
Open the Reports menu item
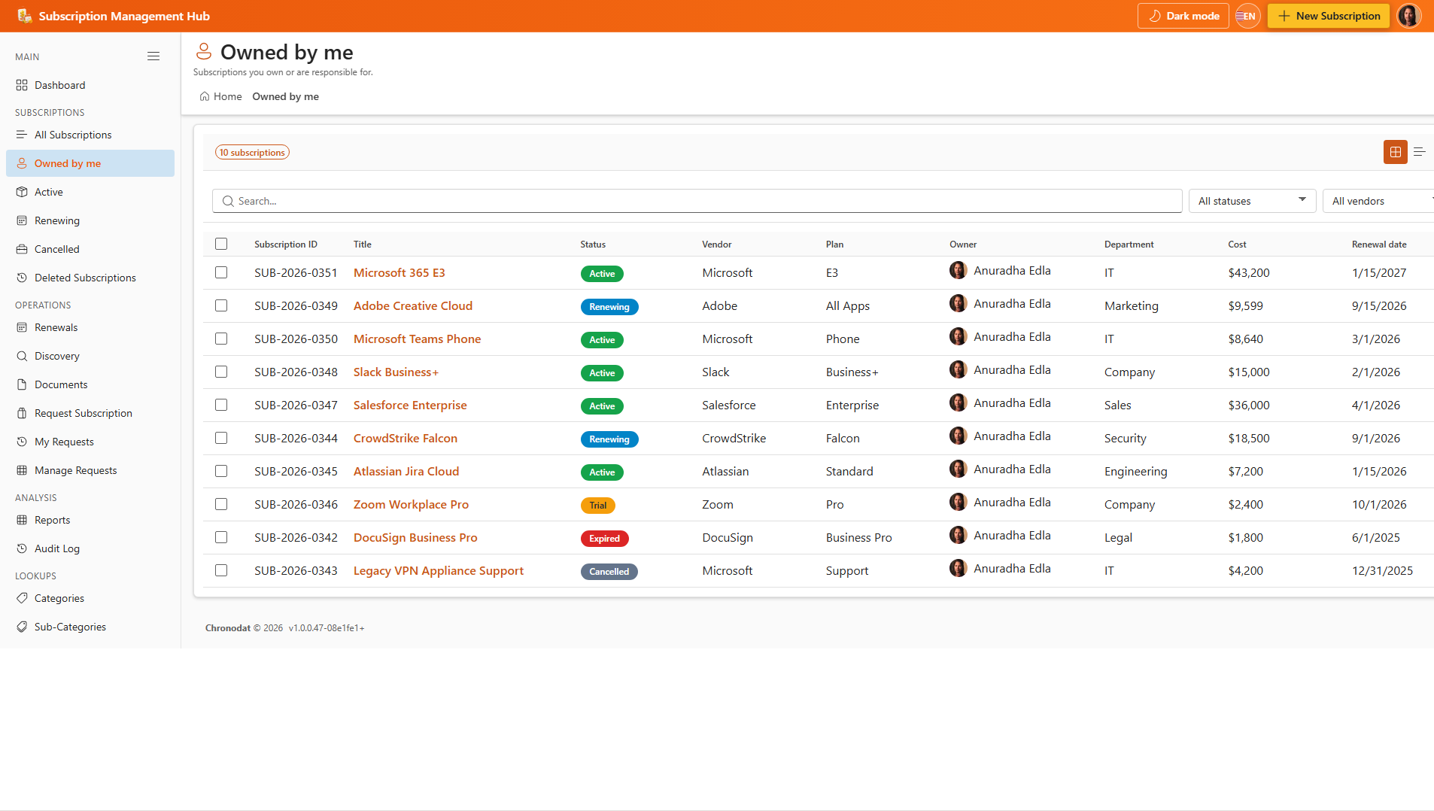[90, 520]
